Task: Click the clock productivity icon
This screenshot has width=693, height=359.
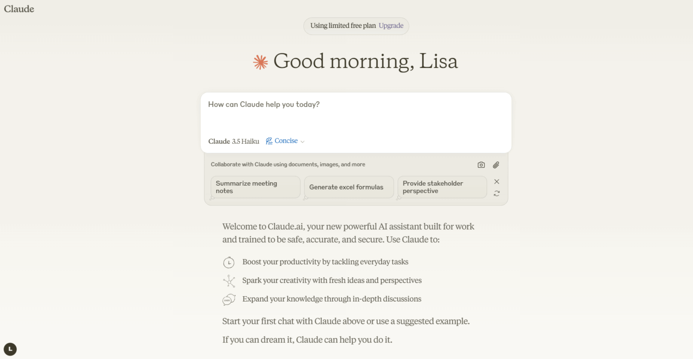Action: (x=229, y=262)
